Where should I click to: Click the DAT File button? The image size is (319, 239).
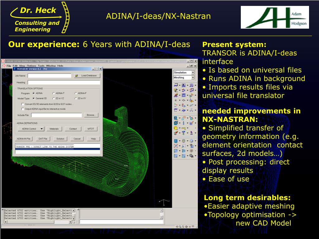pyautogui.click(x=43, y=139)
